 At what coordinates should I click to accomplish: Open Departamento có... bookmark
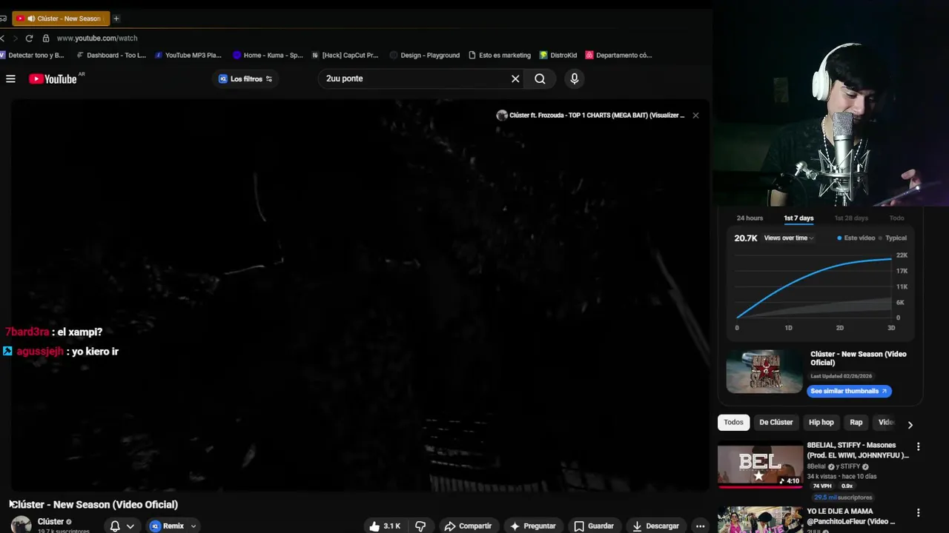[x=619, y=55]
